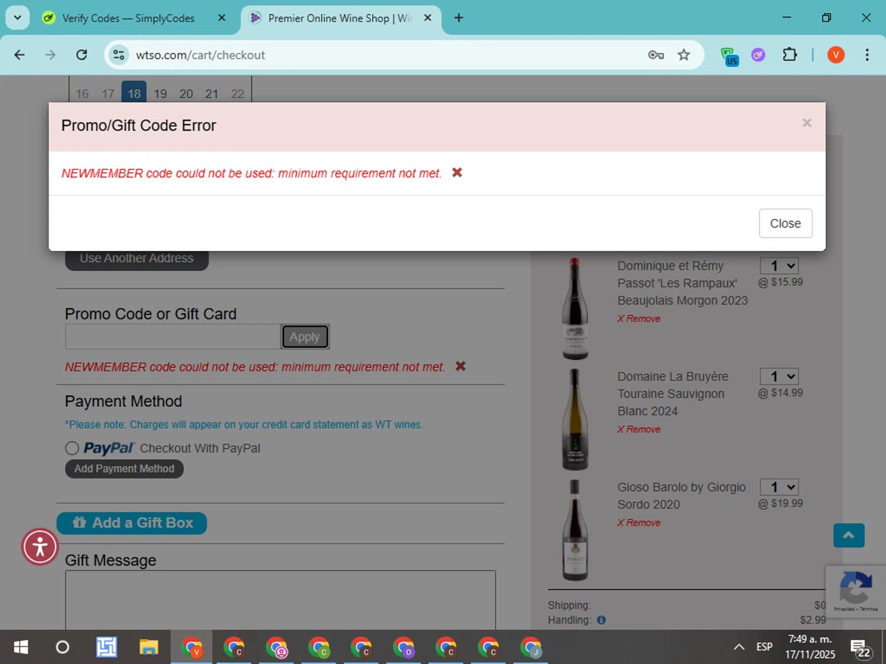Select date 18 in the calendar
Screen dimensions: 886x664
coord(134,93)
